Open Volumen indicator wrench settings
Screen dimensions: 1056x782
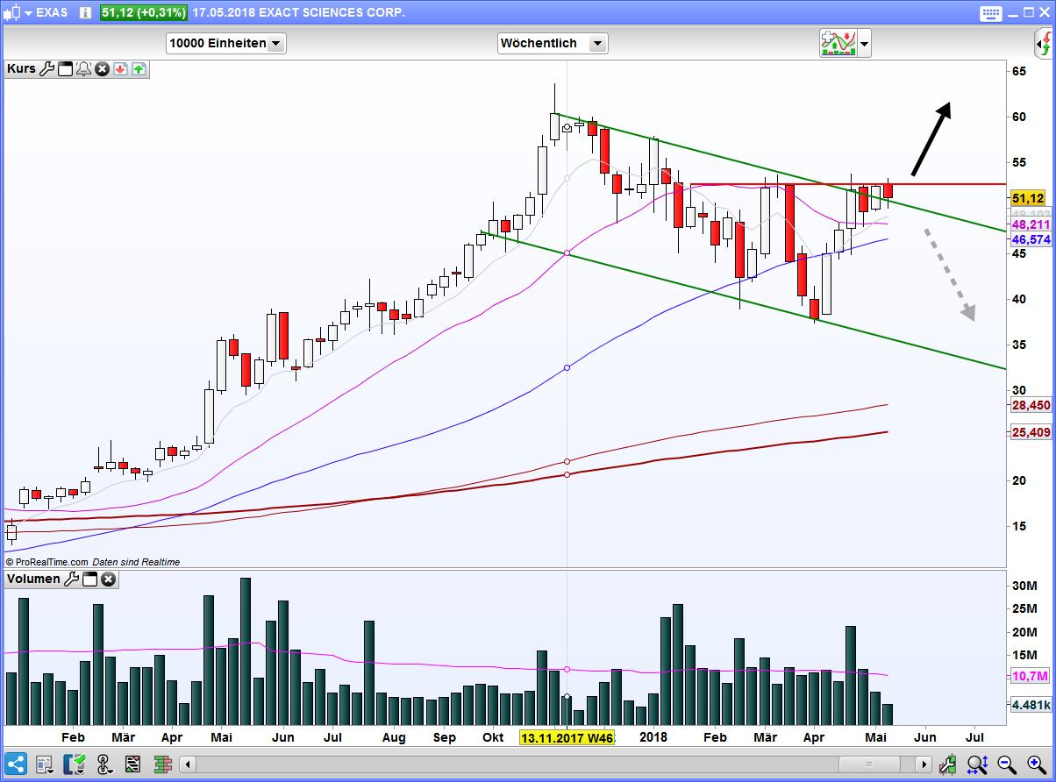(x=71, y=579)
